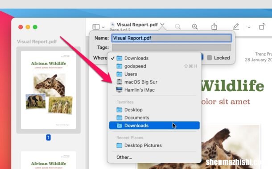Click the folder icon beside Desktop Pictures
Screen dimensions: 272x169
[119, 145]
